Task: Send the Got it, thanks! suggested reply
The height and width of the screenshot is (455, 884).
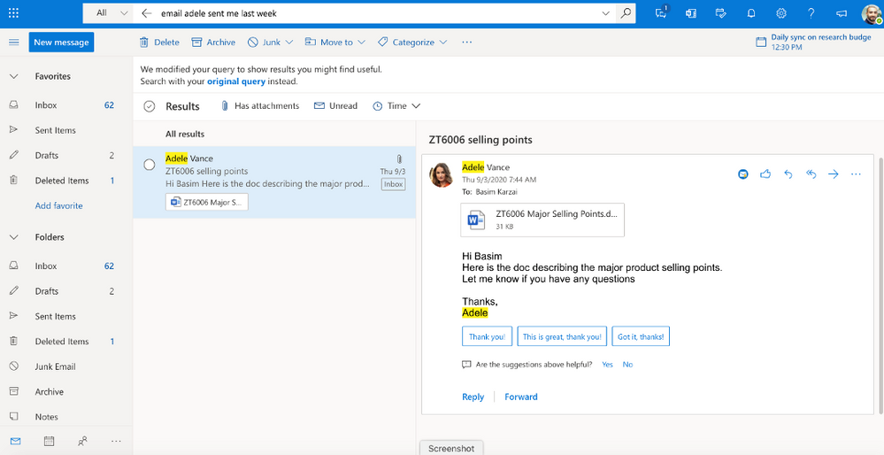Action: click(641, 336)
